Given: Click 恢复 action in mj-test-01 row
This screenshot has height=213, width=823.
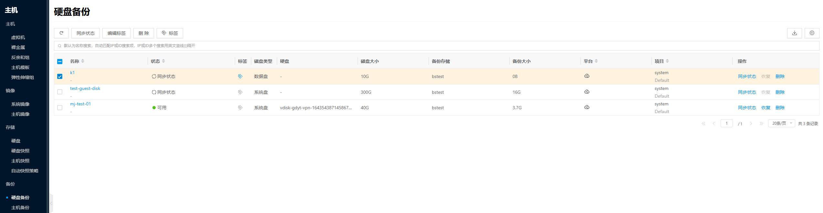Looking at the screenshot, I should pyautogui.click(x=766, y=108).
